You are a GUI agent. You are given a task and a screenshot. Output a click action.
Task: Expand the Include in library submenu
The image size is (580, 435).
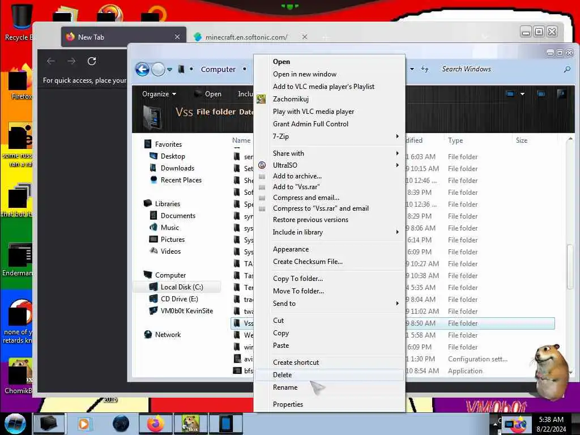[x=329, y=232]
